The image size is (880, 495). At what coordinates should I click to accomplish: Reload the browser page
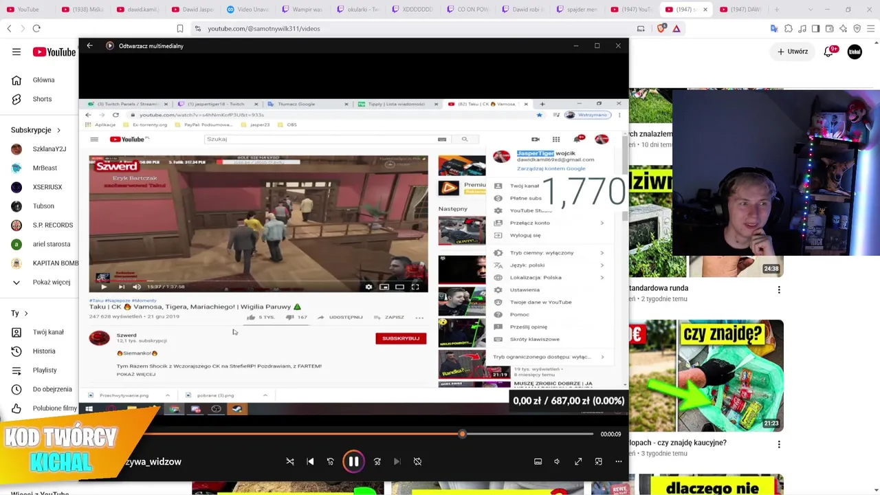click(36, 29)
